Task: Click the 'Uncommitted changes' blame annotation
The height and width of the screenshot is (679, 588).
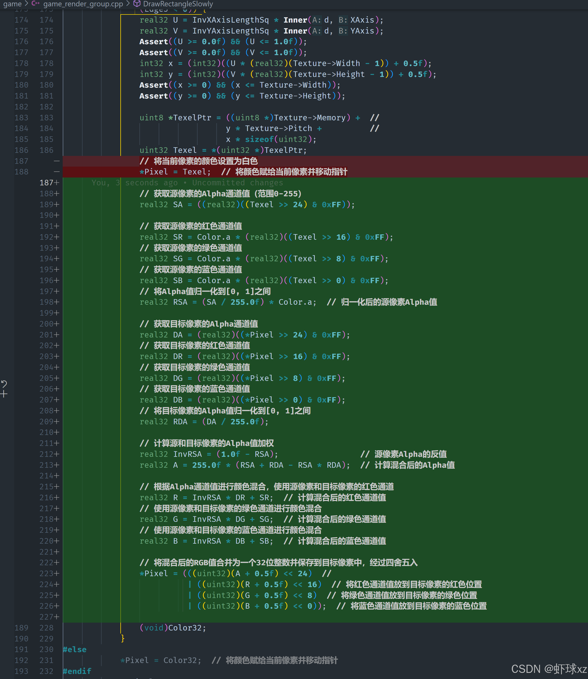Action: coord(238,183)
